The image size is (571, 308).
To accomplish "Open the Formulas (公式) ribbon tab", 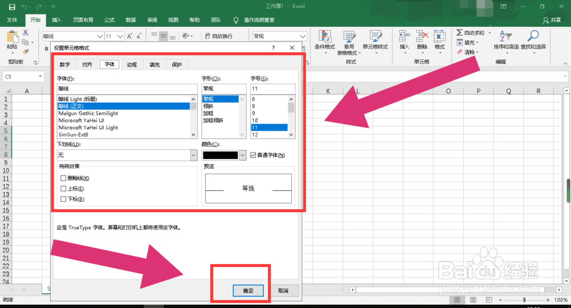I will point(109,20).
